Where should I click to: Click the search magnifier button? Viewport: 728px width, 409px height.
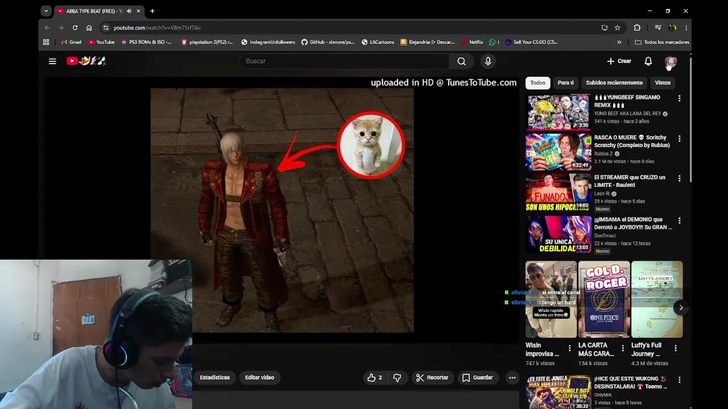(461, 61)
